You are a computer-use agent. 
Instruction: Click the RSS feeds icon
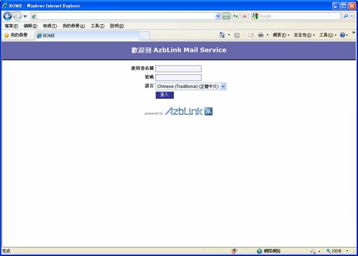pyautogui.click(x=237, y=35)
